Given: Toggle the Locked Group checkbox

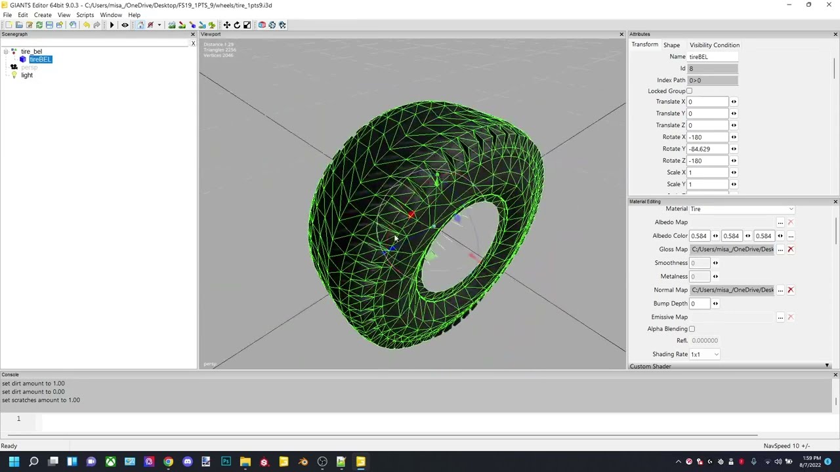Looking at the screenshot, I should pyautogui.click(x=689, y=91).
